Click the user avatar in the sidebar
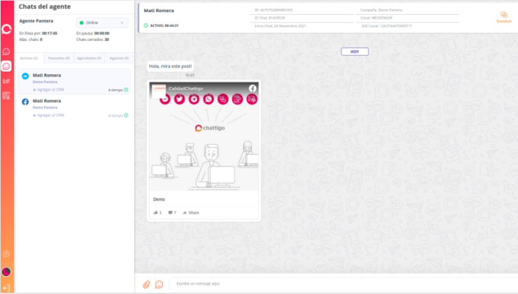Viewport: 518px width, 294px height. [6, 272]
